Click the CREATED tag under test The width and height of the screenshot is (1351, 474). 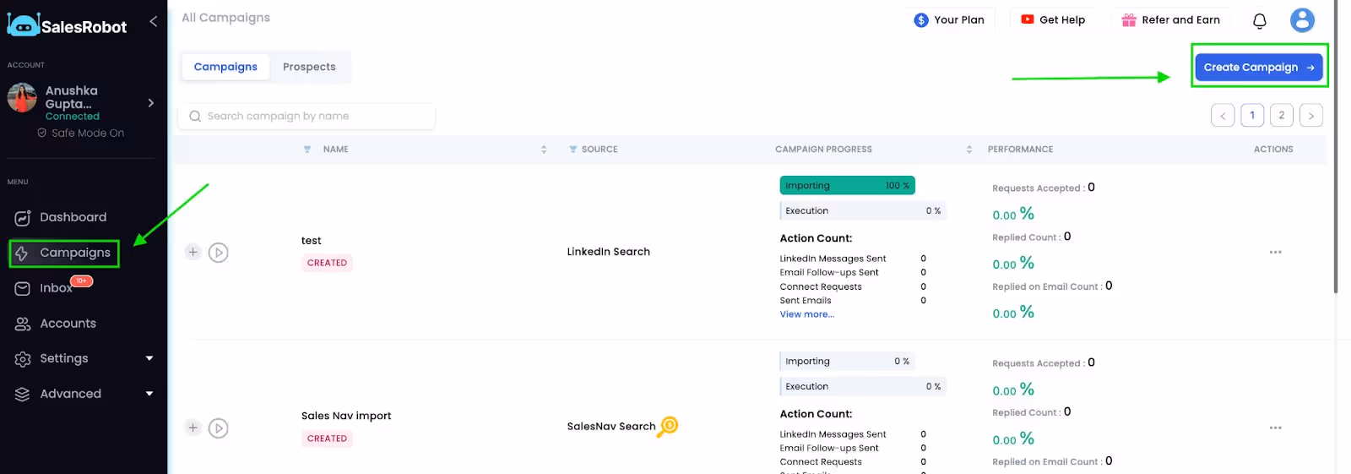point(327,263)
